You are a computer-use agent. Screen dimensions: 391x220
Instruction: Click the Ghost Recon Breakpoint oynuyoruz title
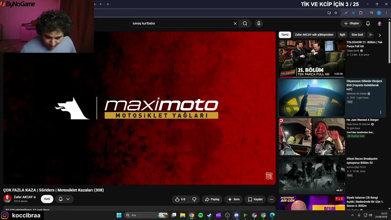click(362, 161)
